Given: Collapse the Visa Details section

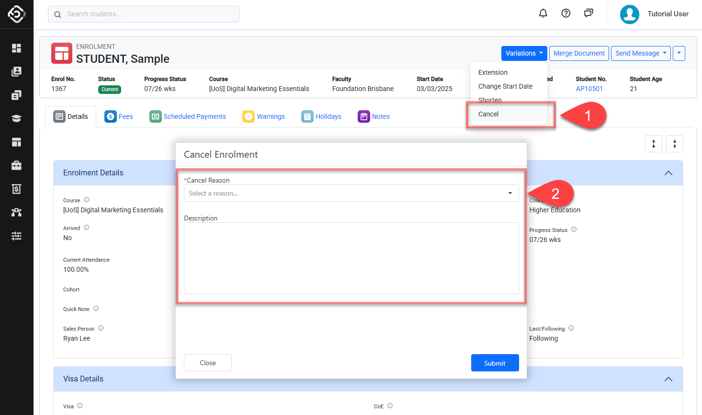Looking at the screenshot, I should [668, 379].
